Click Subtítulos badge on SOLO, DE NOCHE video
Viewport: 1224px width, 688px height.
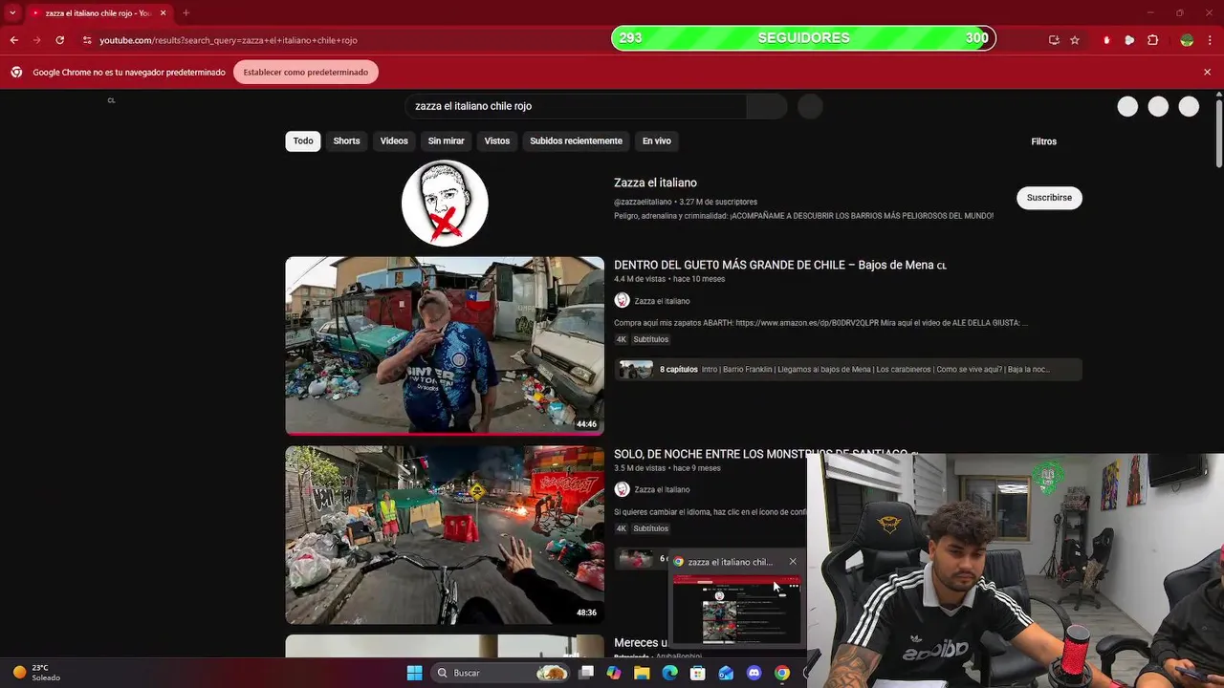pyautogui.click(x=650, y=528)
